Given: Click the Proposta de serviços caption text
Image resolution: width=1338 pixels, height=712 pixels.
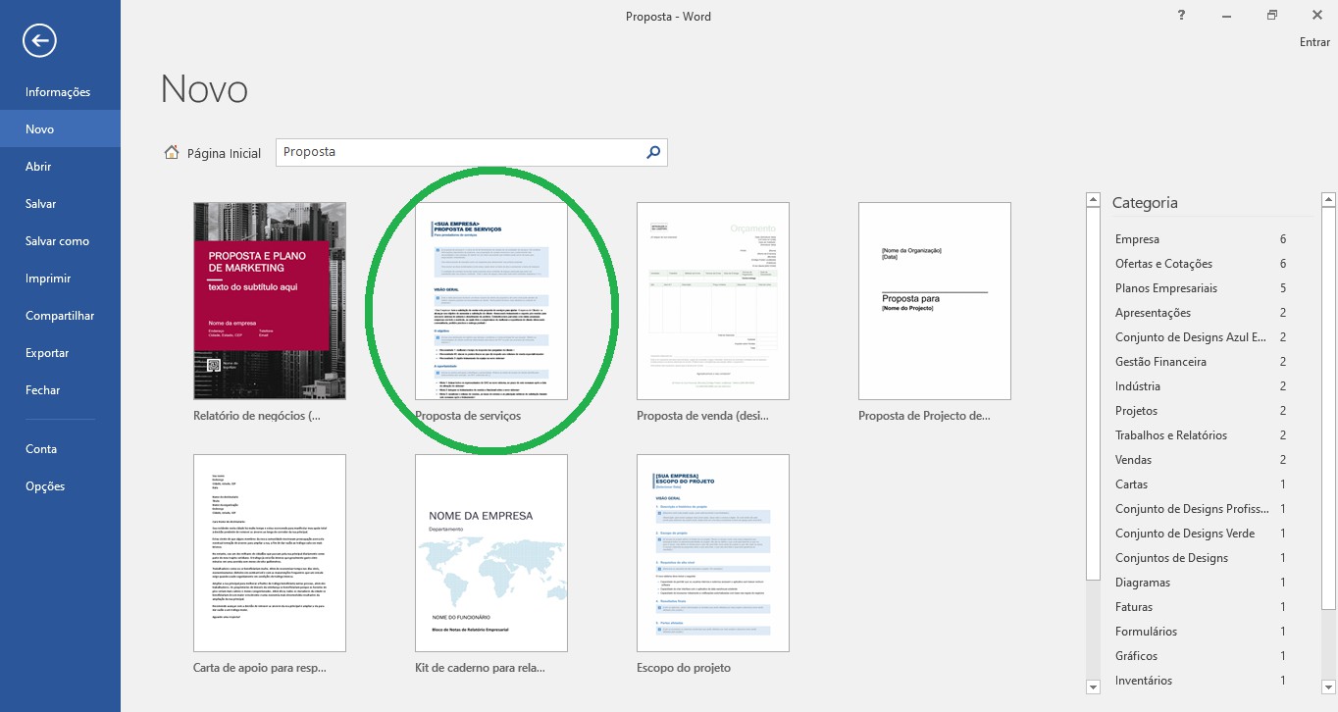Looking at the screenshot, I should tap(468, 416).
